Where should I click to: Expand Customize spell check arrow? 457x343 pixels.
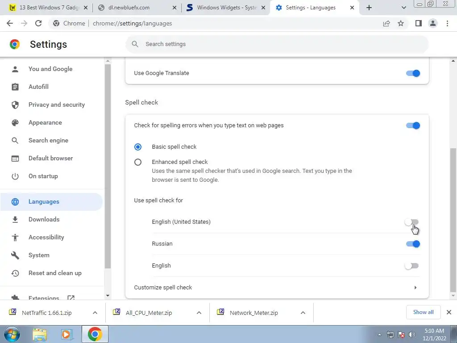tap(415, 288)
